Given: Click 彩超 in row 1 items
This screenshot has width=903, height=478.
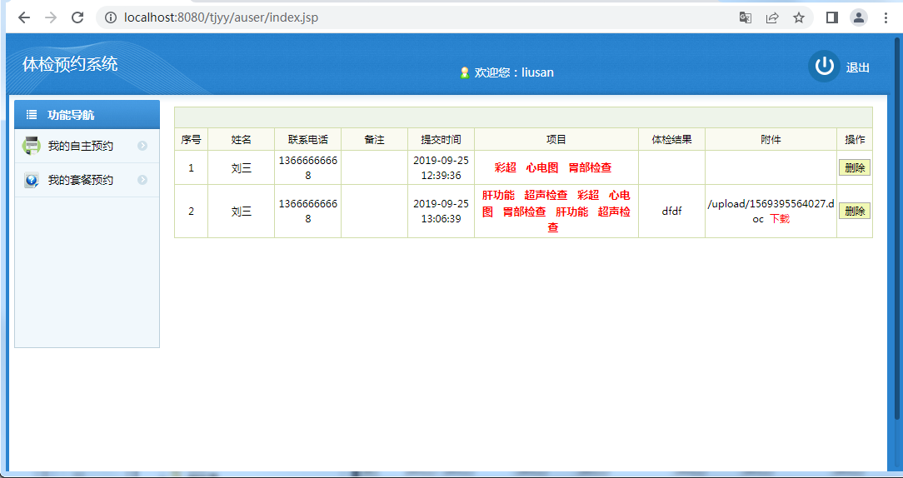Looking at the screenshot, I should (506, 168).
